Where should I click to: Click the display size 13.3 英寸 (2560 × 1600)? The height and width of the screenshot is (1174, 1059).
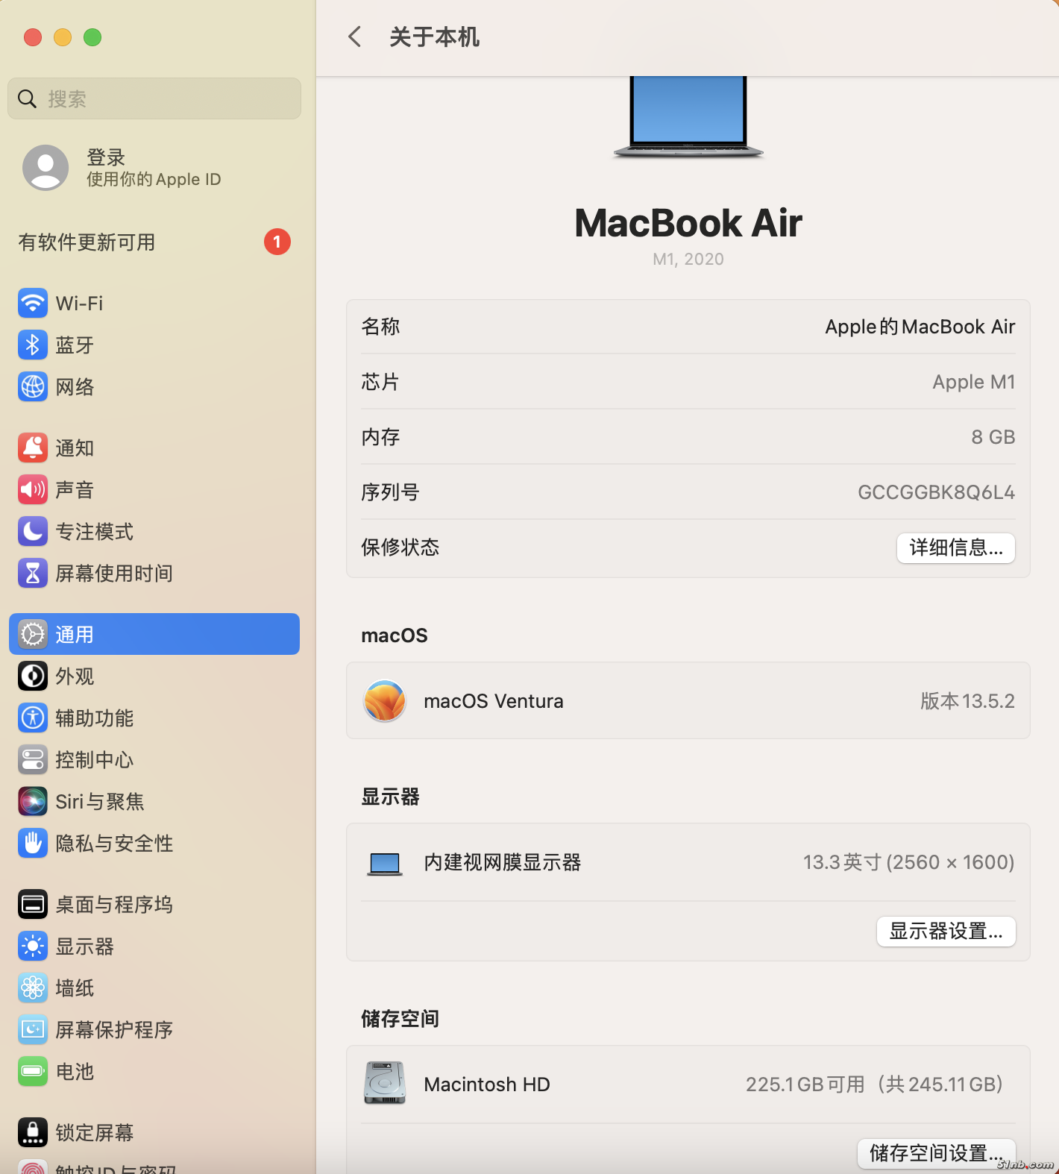(x=909, y=862)
